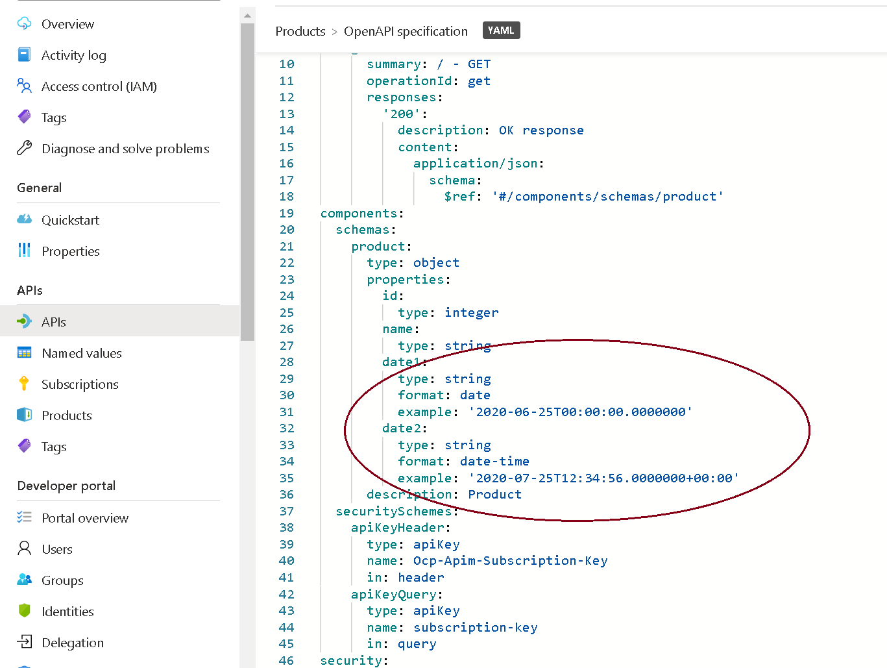
Task: Click the OpenAPI specification breadcrumb label
Action: pos(406,31)
